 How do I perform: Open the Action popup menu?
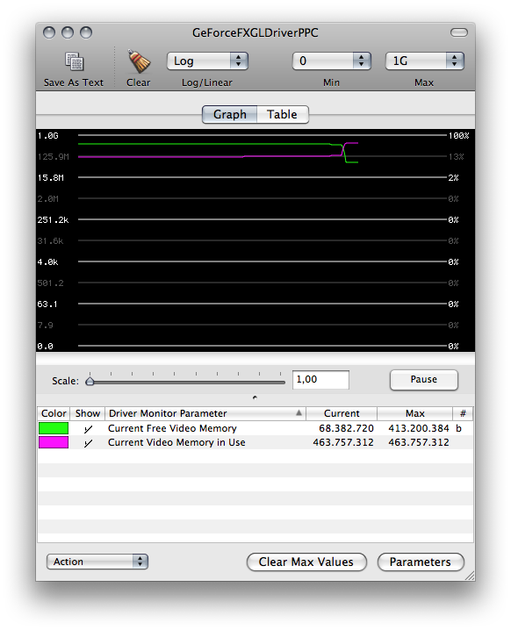[97, 562]
